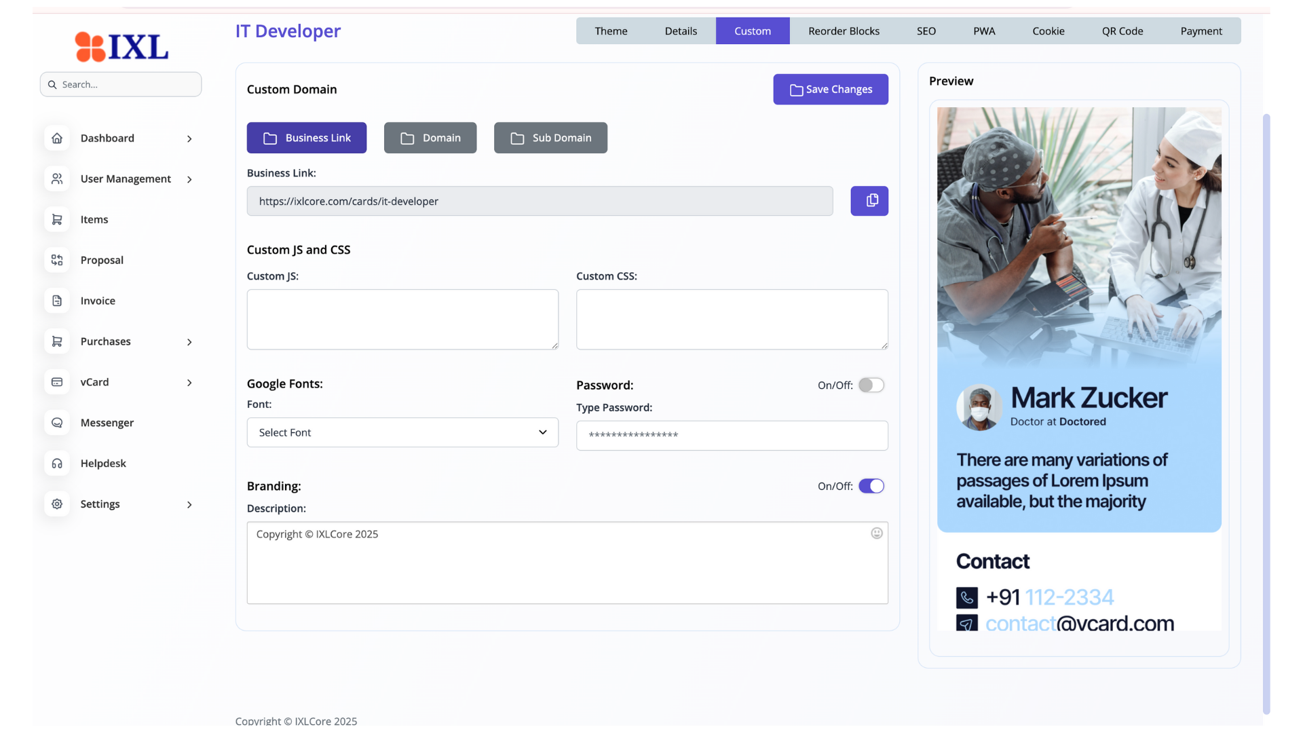Select the Sub Domain button
Image resolution: width=1303 pixels, height=733 pixels.
point(550,138)
